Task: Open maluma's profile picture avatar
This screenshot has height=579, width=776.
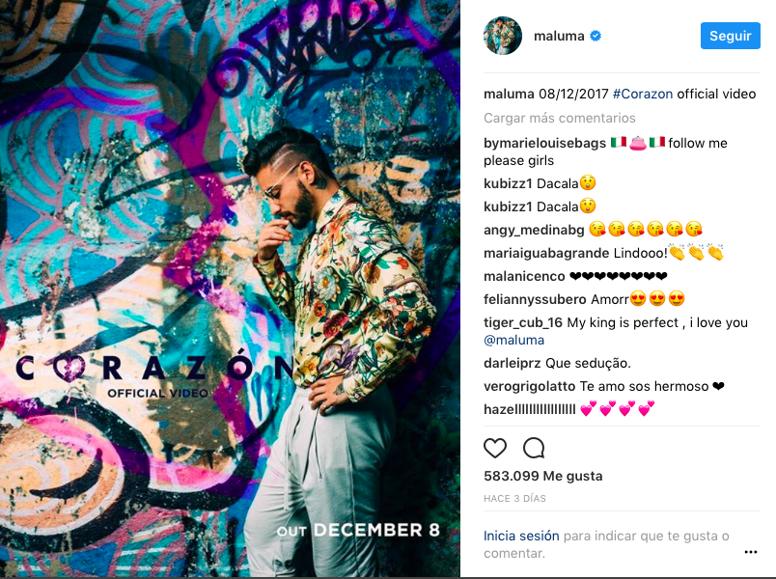Action: 503,36
